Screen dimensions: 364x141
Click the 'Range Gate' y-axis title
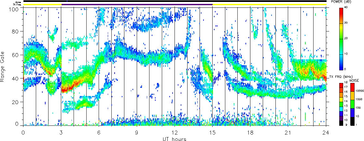(3, 66)
